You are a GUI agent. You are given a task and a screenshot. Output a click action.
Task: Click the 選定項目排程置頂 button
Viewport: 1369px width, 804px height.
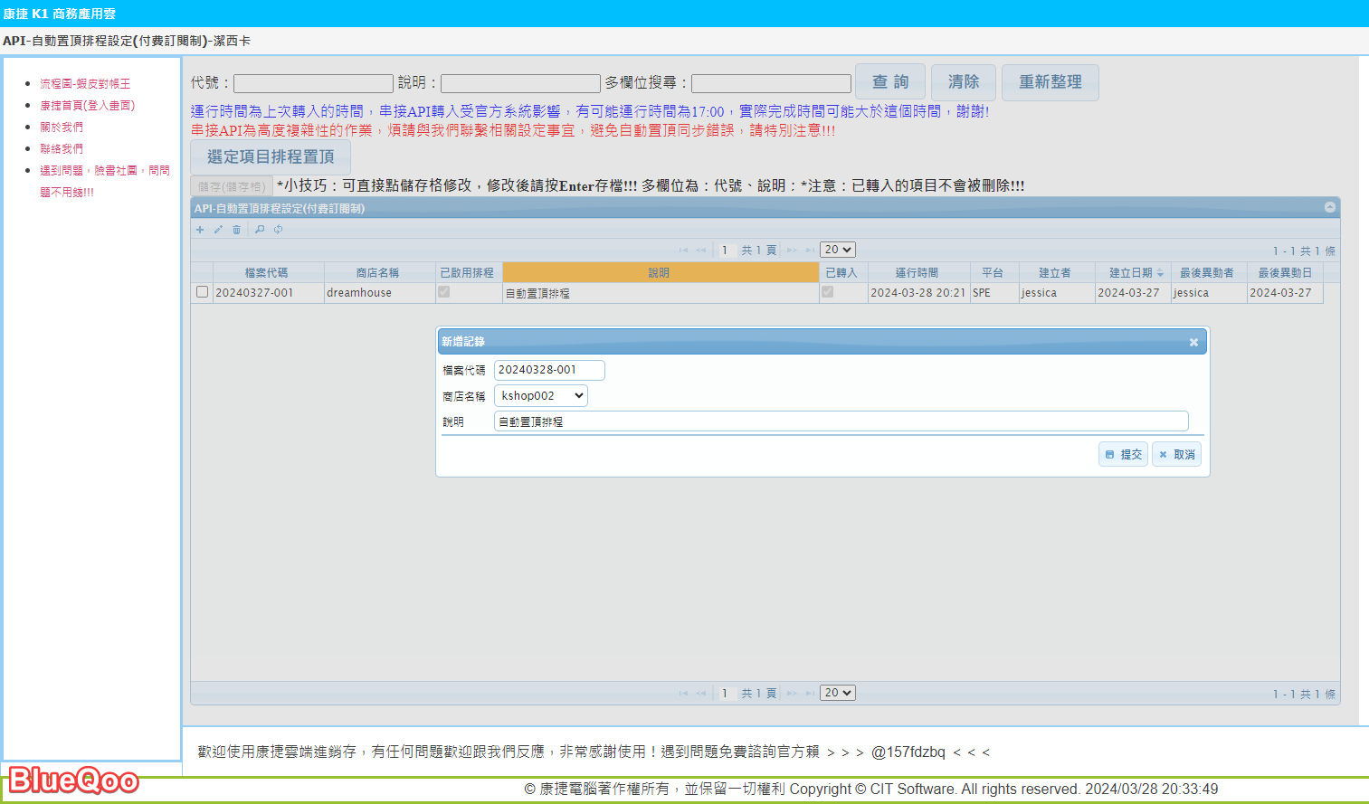point(271,157)
